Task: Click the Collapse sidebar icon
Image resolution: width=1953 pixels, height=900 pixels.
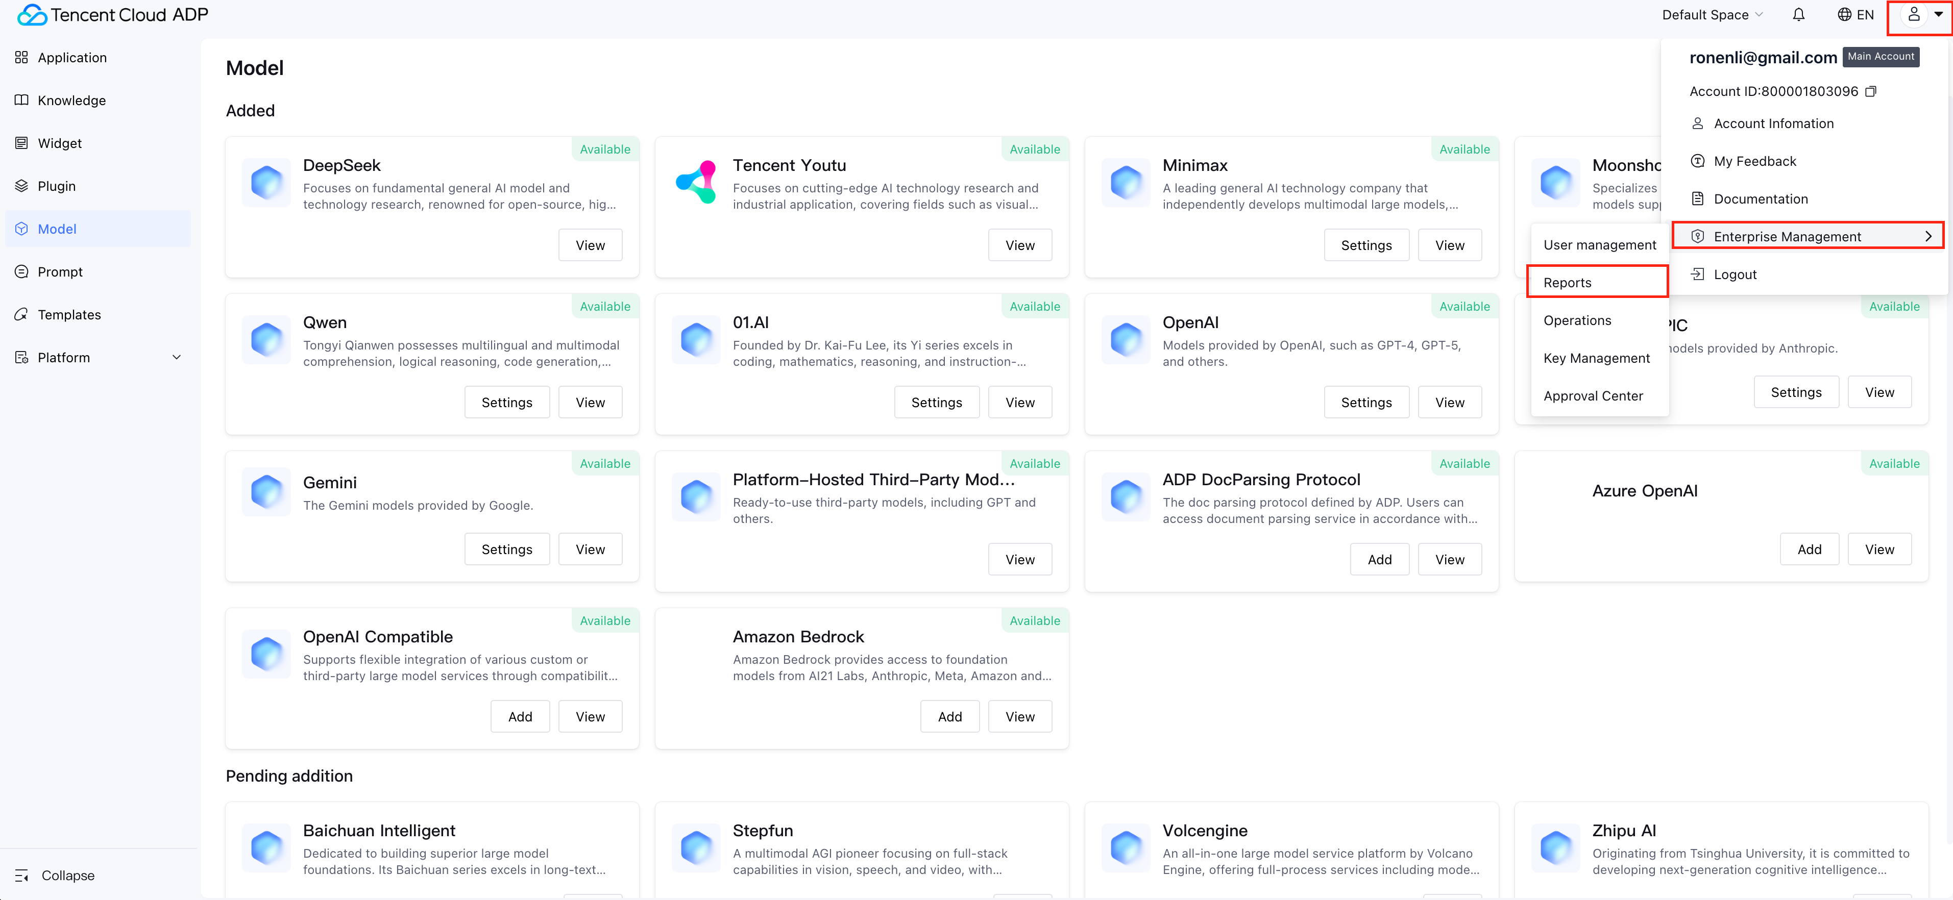Action: coord(21,876)
